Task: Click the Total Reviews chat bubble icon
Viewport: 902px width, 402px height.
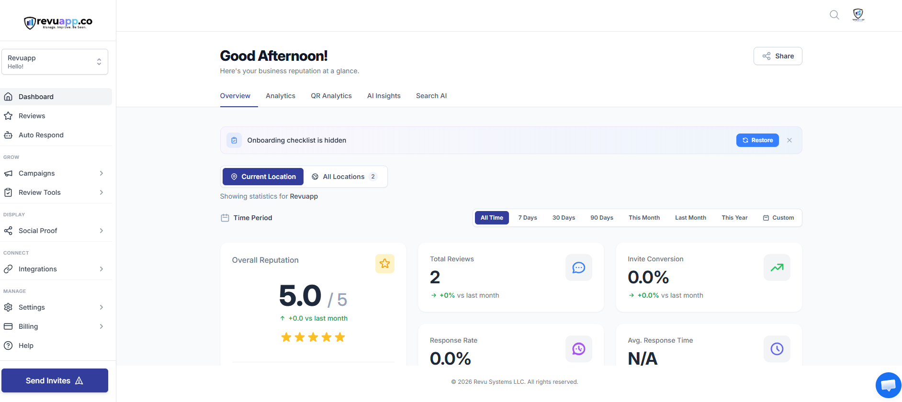Action: [x=579, y=268]
